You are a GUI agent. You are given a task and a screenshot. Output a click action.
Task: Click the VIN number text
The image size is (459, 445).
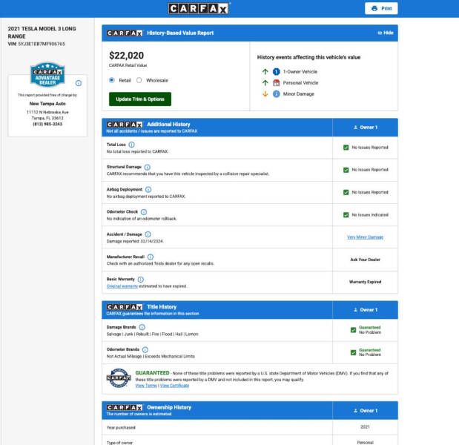click(x=42, y=44)
